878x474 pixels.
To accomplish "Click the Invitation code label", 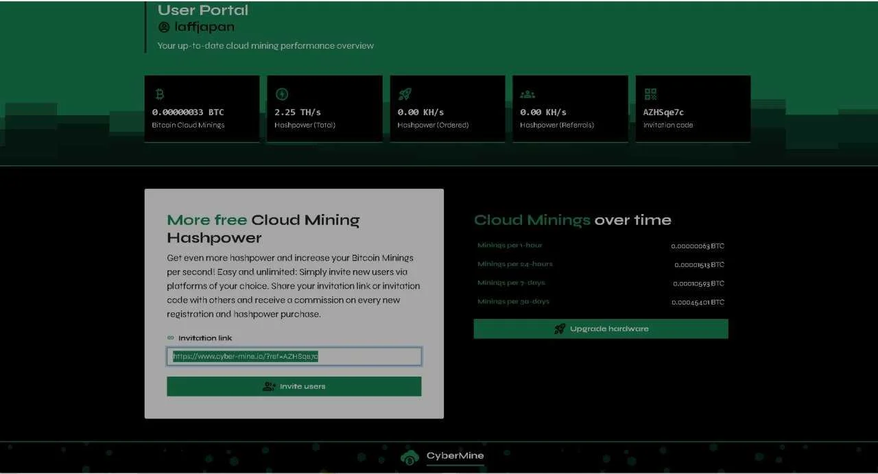I will click(x=668, y=126).
